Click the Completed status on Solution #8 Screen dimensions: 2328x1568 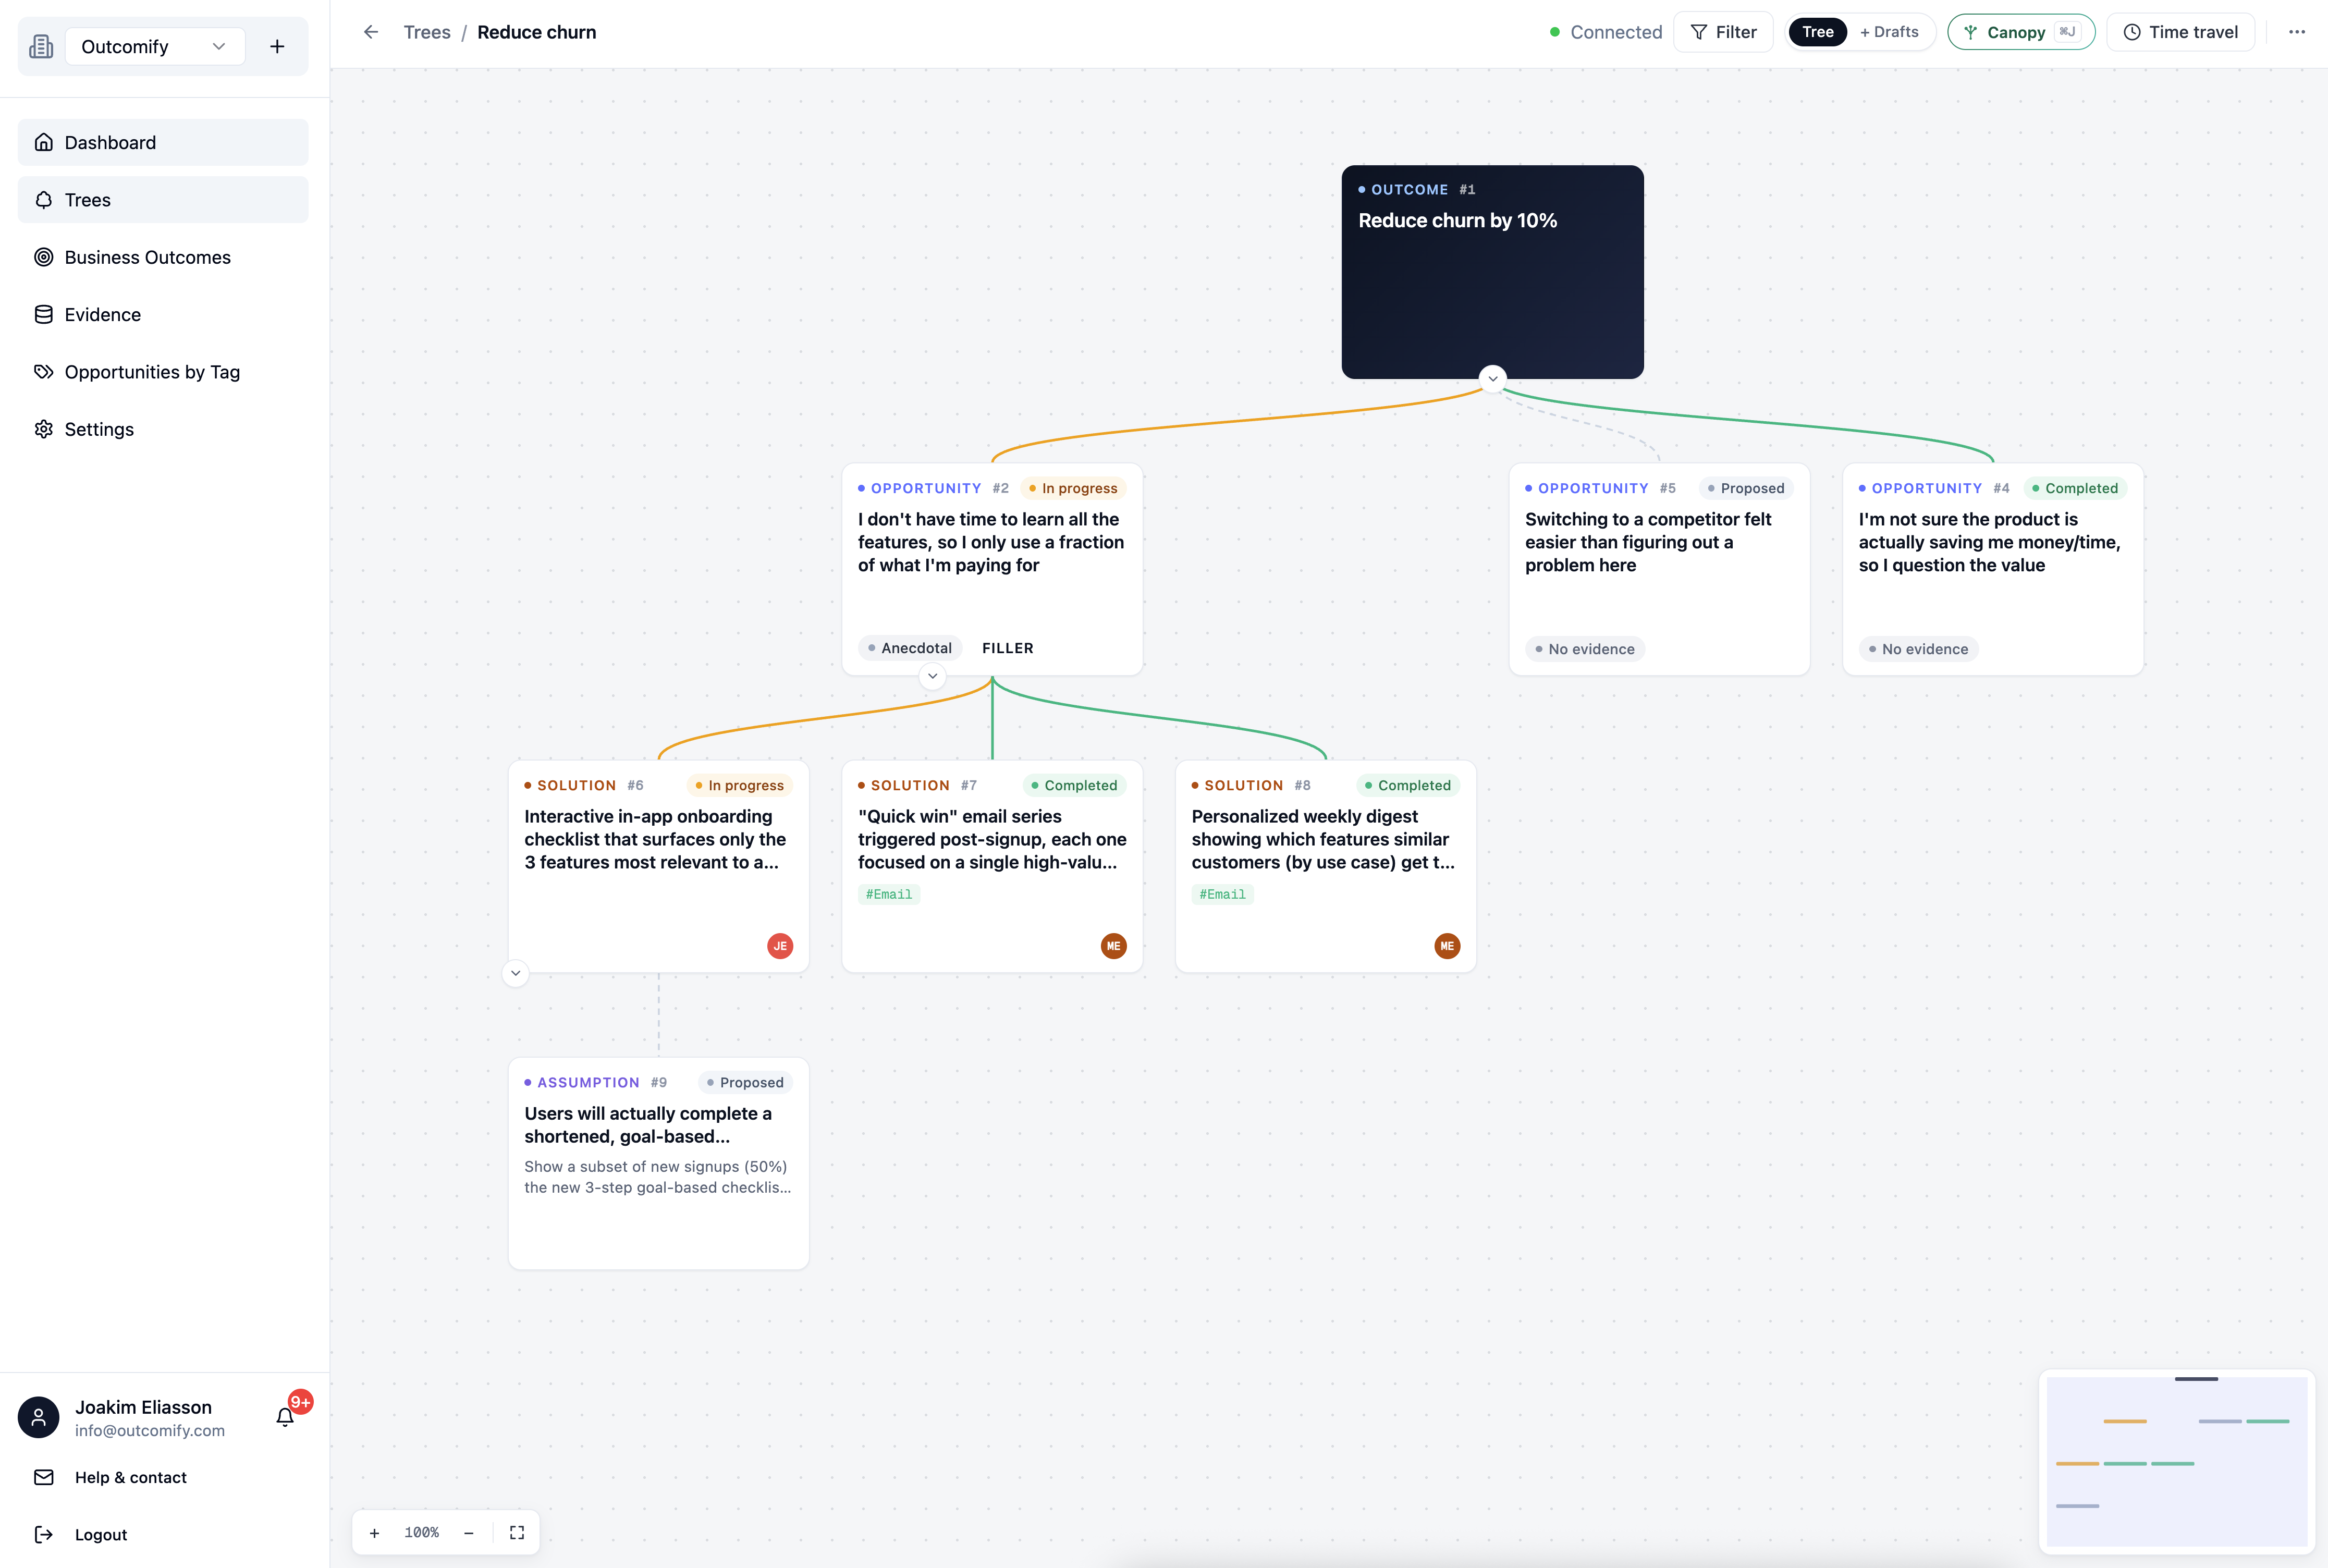pos(1407,785)
